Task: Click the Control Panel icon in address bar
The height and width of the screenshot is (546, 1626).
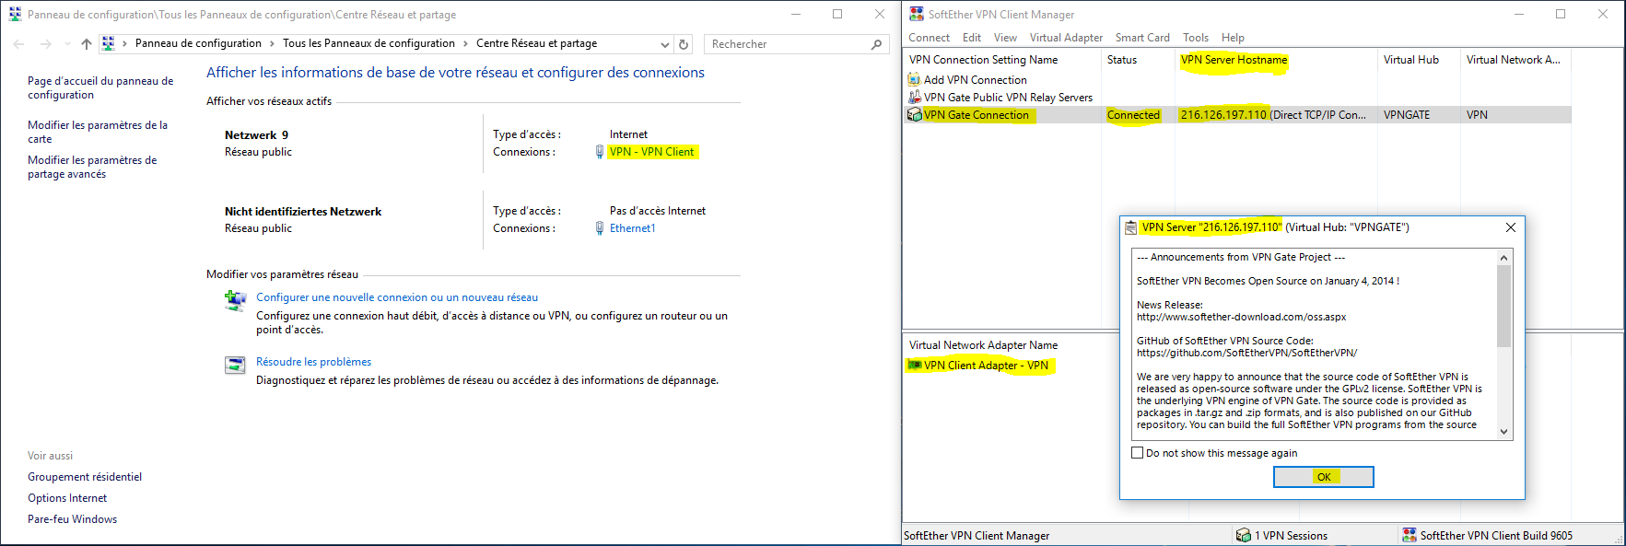Action: pos(109,43)
